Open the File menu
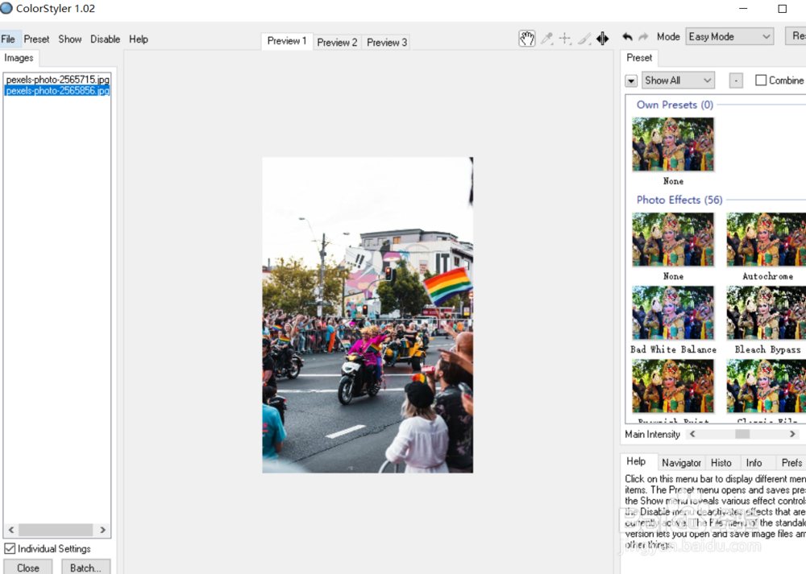Viewport: 806px width, 574px height. pos(8,39)
